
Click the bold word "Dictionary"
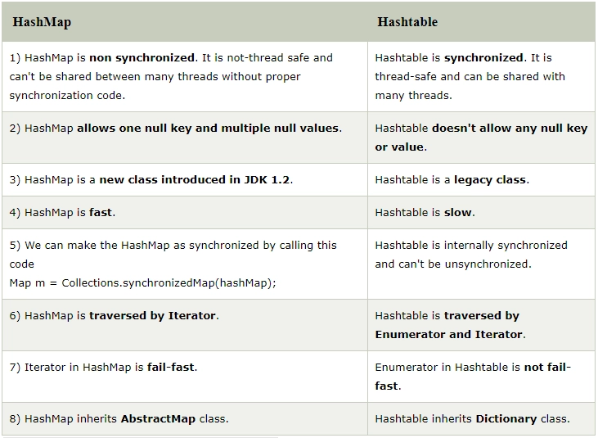click(507, 418)
